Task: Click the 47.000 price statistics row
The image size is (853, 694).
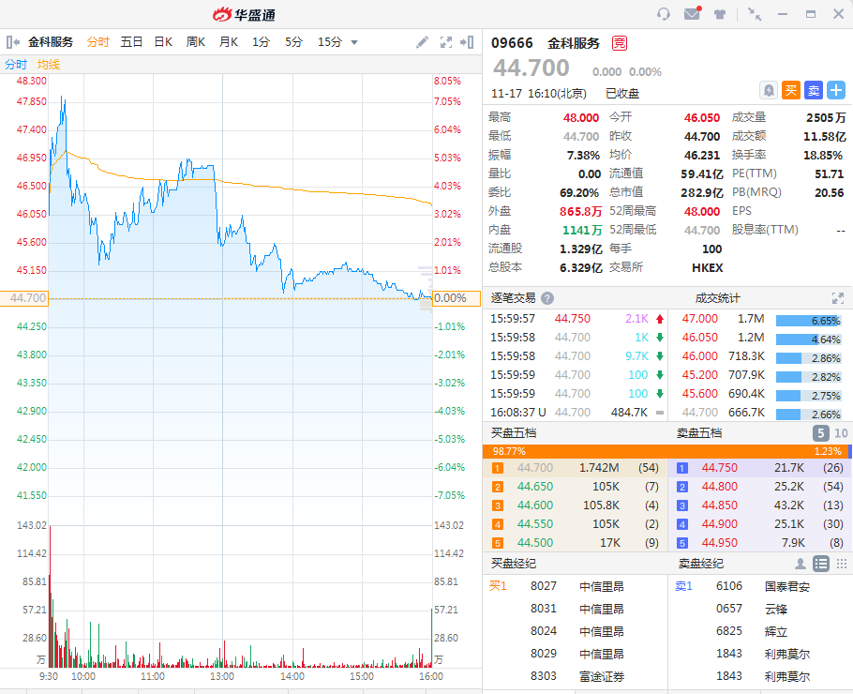Action: click(x=760, y=319)
